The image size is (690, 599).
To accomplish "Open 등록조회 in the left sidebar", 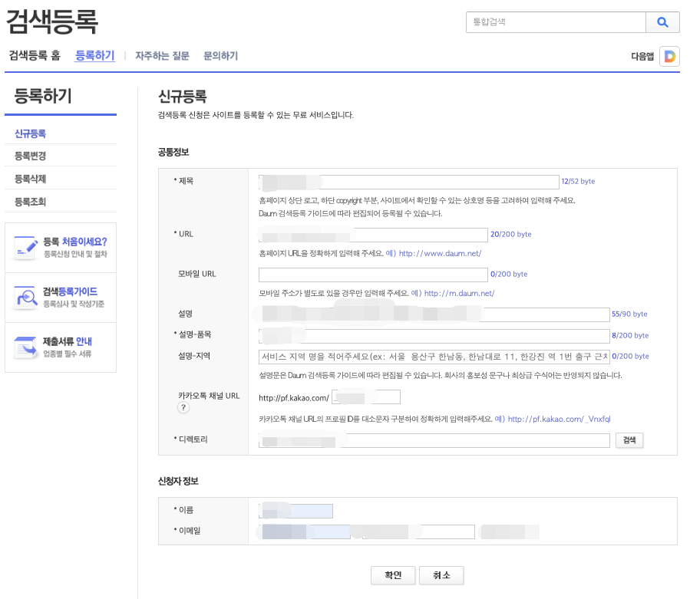I will [29, 201].
